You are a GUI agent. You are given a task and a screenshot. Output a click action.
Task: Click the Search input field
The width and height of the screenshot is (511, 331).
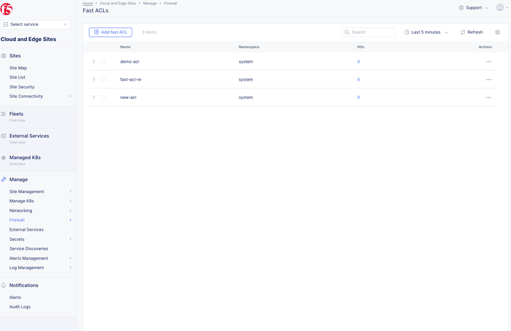tap(372, 32)
